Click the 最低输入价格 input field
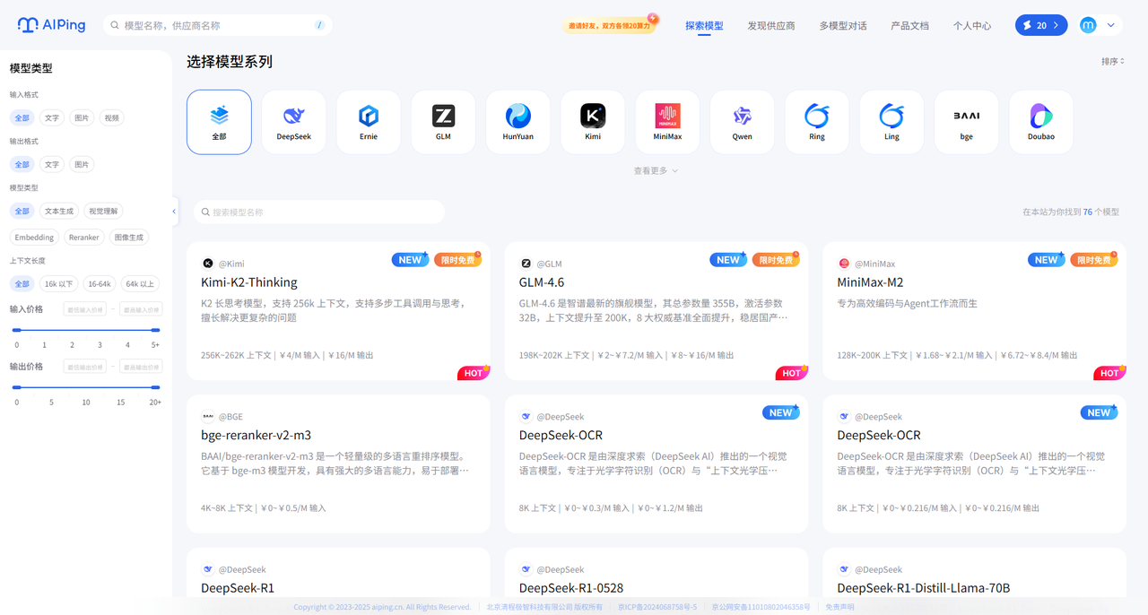The height and width of the screenshot is (615, 1148). 85,309
